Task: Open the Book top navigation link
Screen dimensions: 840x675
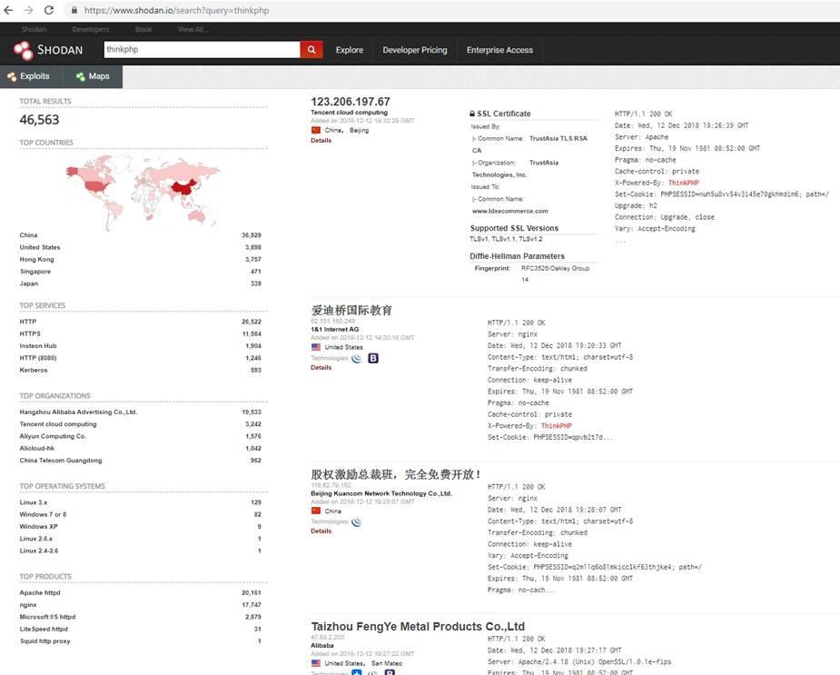Action: (x=143, y=29)
